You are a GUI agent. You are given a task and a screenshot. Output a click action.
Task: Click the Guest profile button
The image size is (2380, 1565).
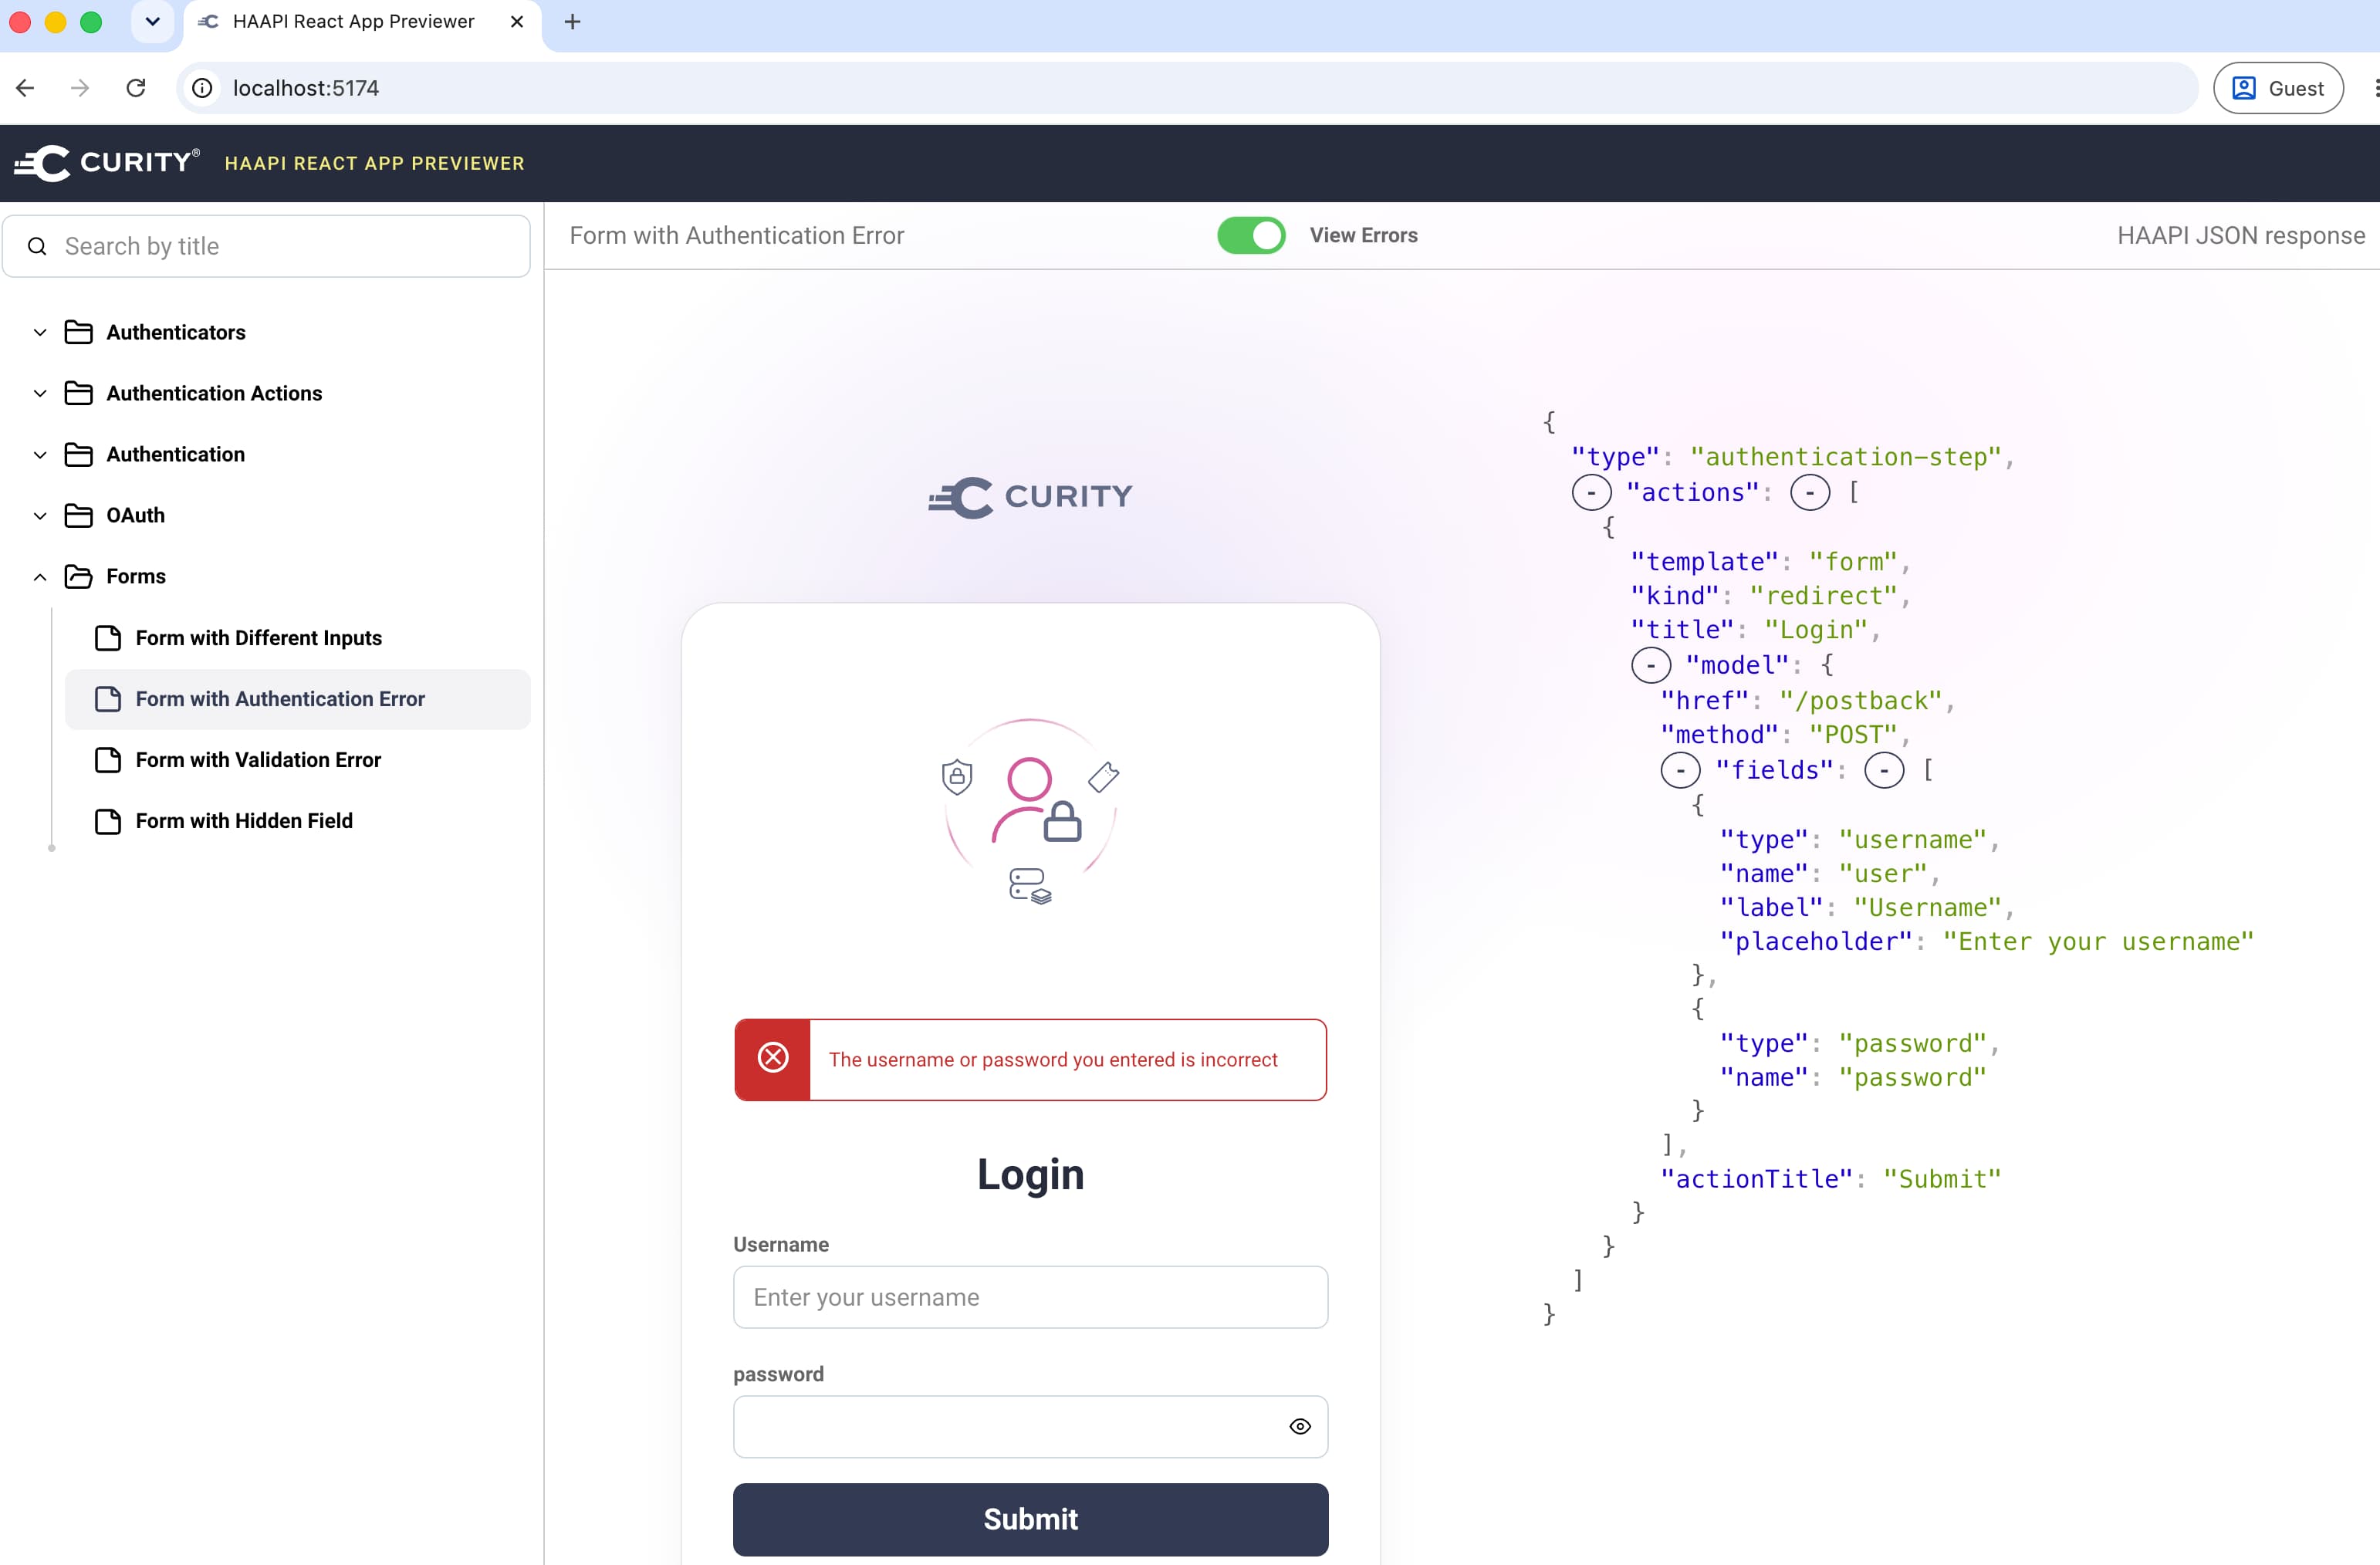2278,88
